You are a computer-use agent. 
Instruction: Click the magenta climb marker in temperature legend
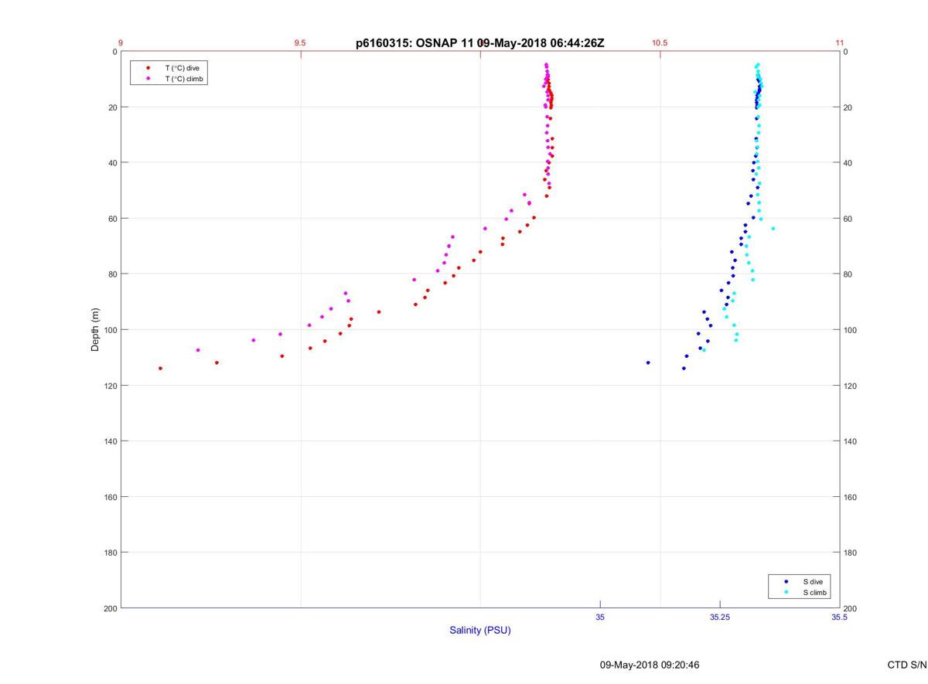tap(148, 79)
